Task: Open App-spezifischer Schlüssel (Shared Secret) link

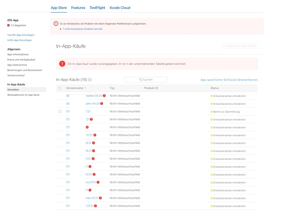Action: tap(229, 80)
